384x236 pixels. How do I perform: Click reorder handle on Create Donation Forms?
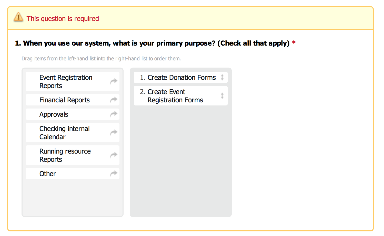[222, 77]
